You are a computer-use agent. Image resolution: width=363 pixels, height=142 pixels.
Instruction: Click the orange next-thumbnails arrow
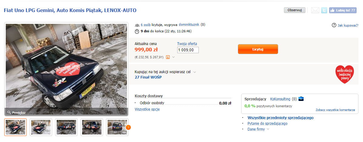[x=128, y=127]
